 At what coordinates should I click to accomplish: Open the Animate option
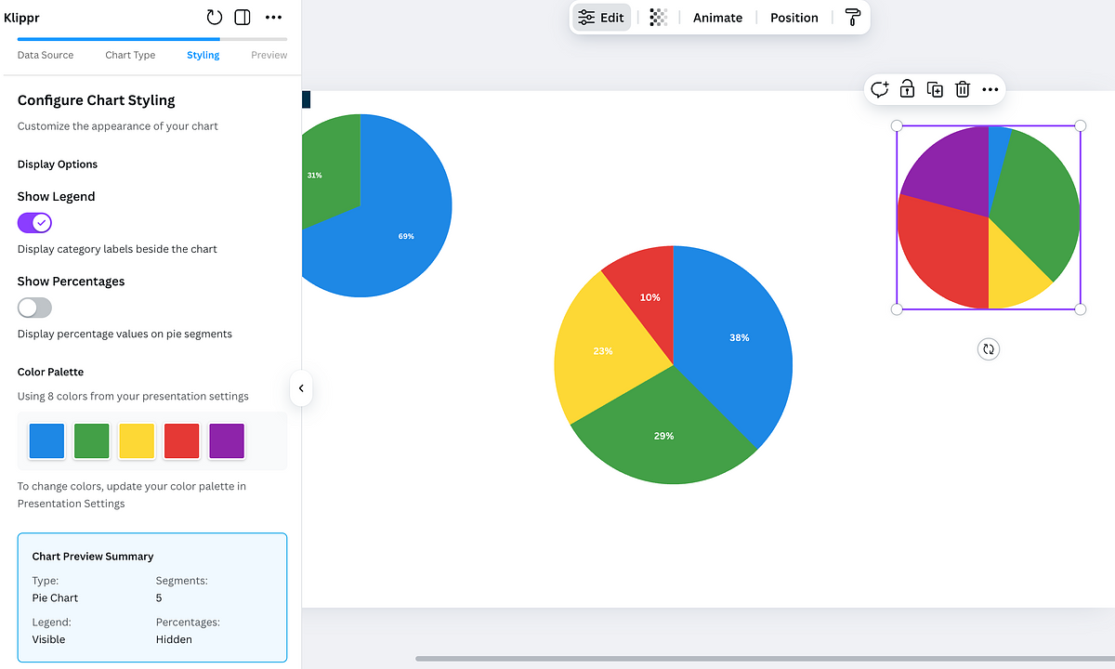tap(717, 18)
